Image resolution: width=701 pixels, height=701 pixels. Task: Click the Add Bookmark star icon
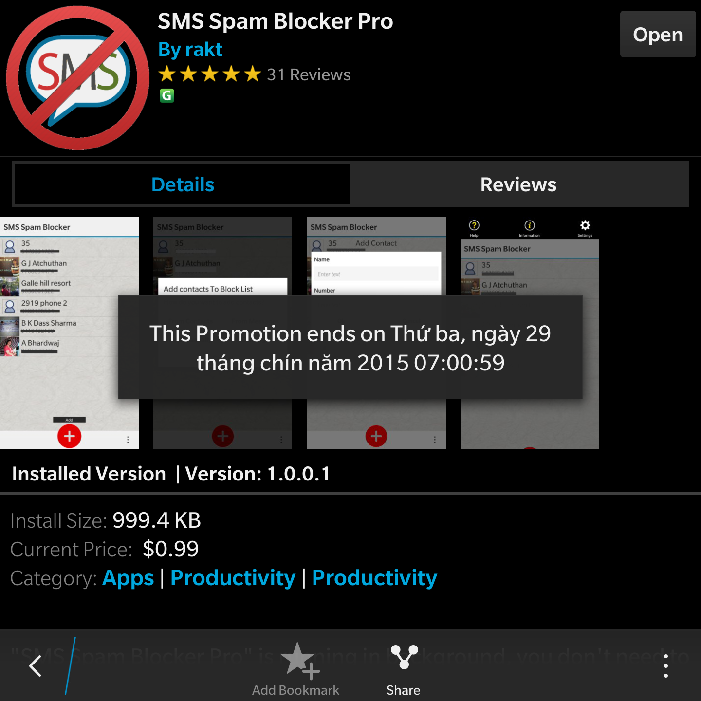coord(300,661)
